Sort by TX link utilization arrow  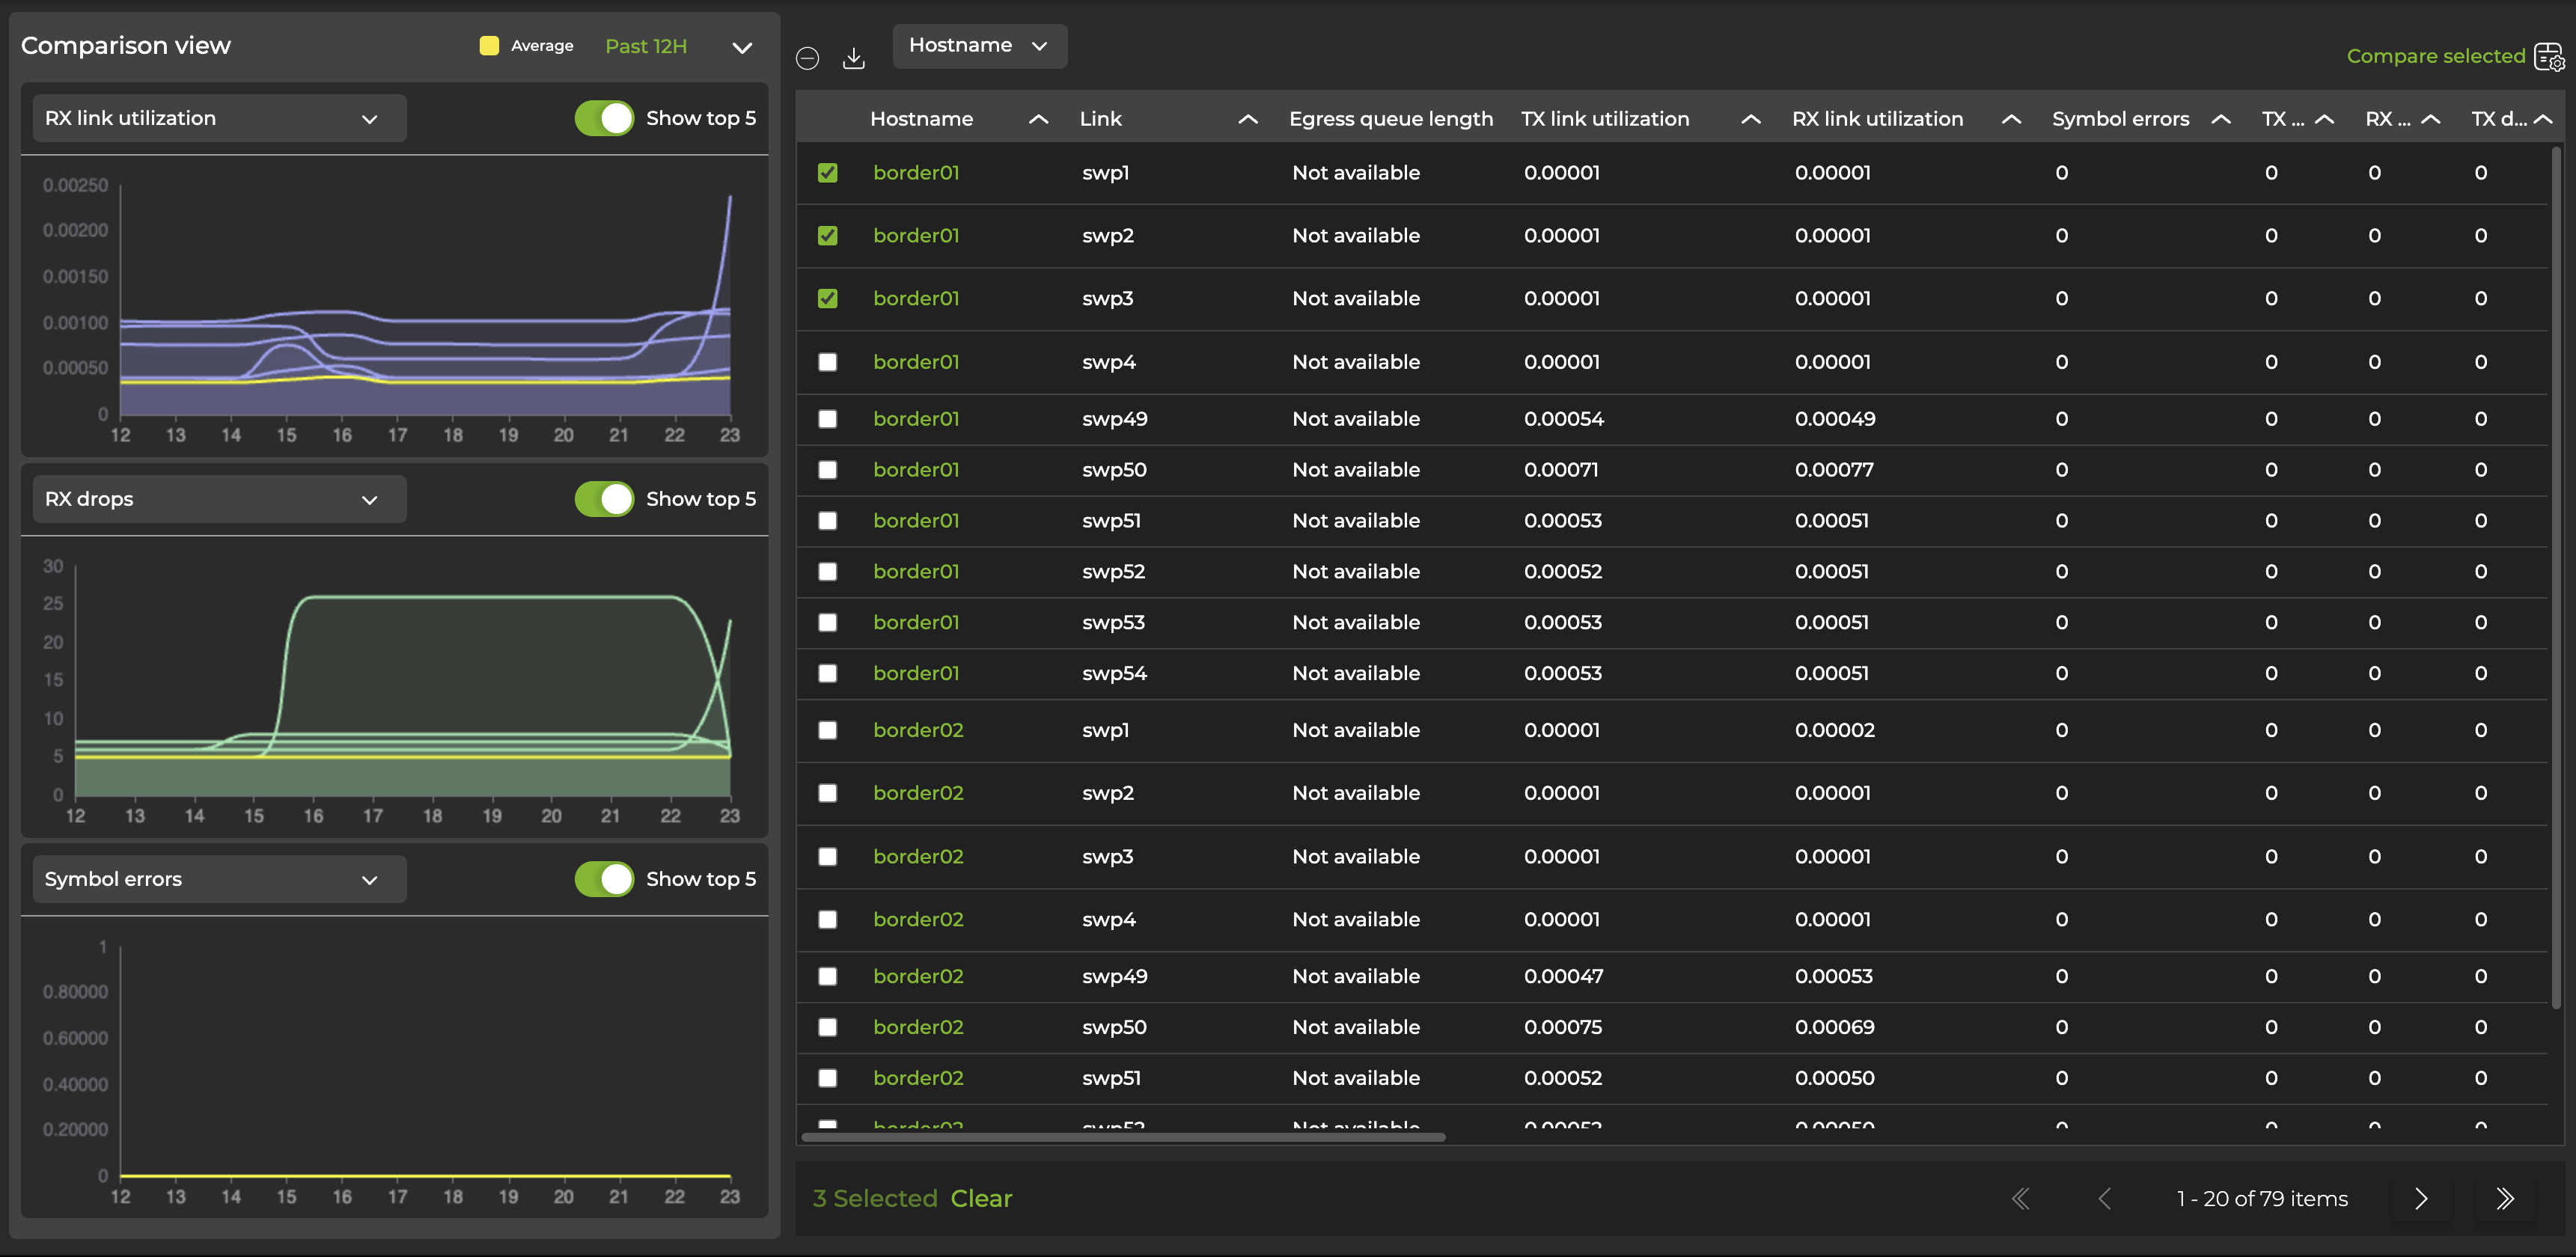(1750, 119)
